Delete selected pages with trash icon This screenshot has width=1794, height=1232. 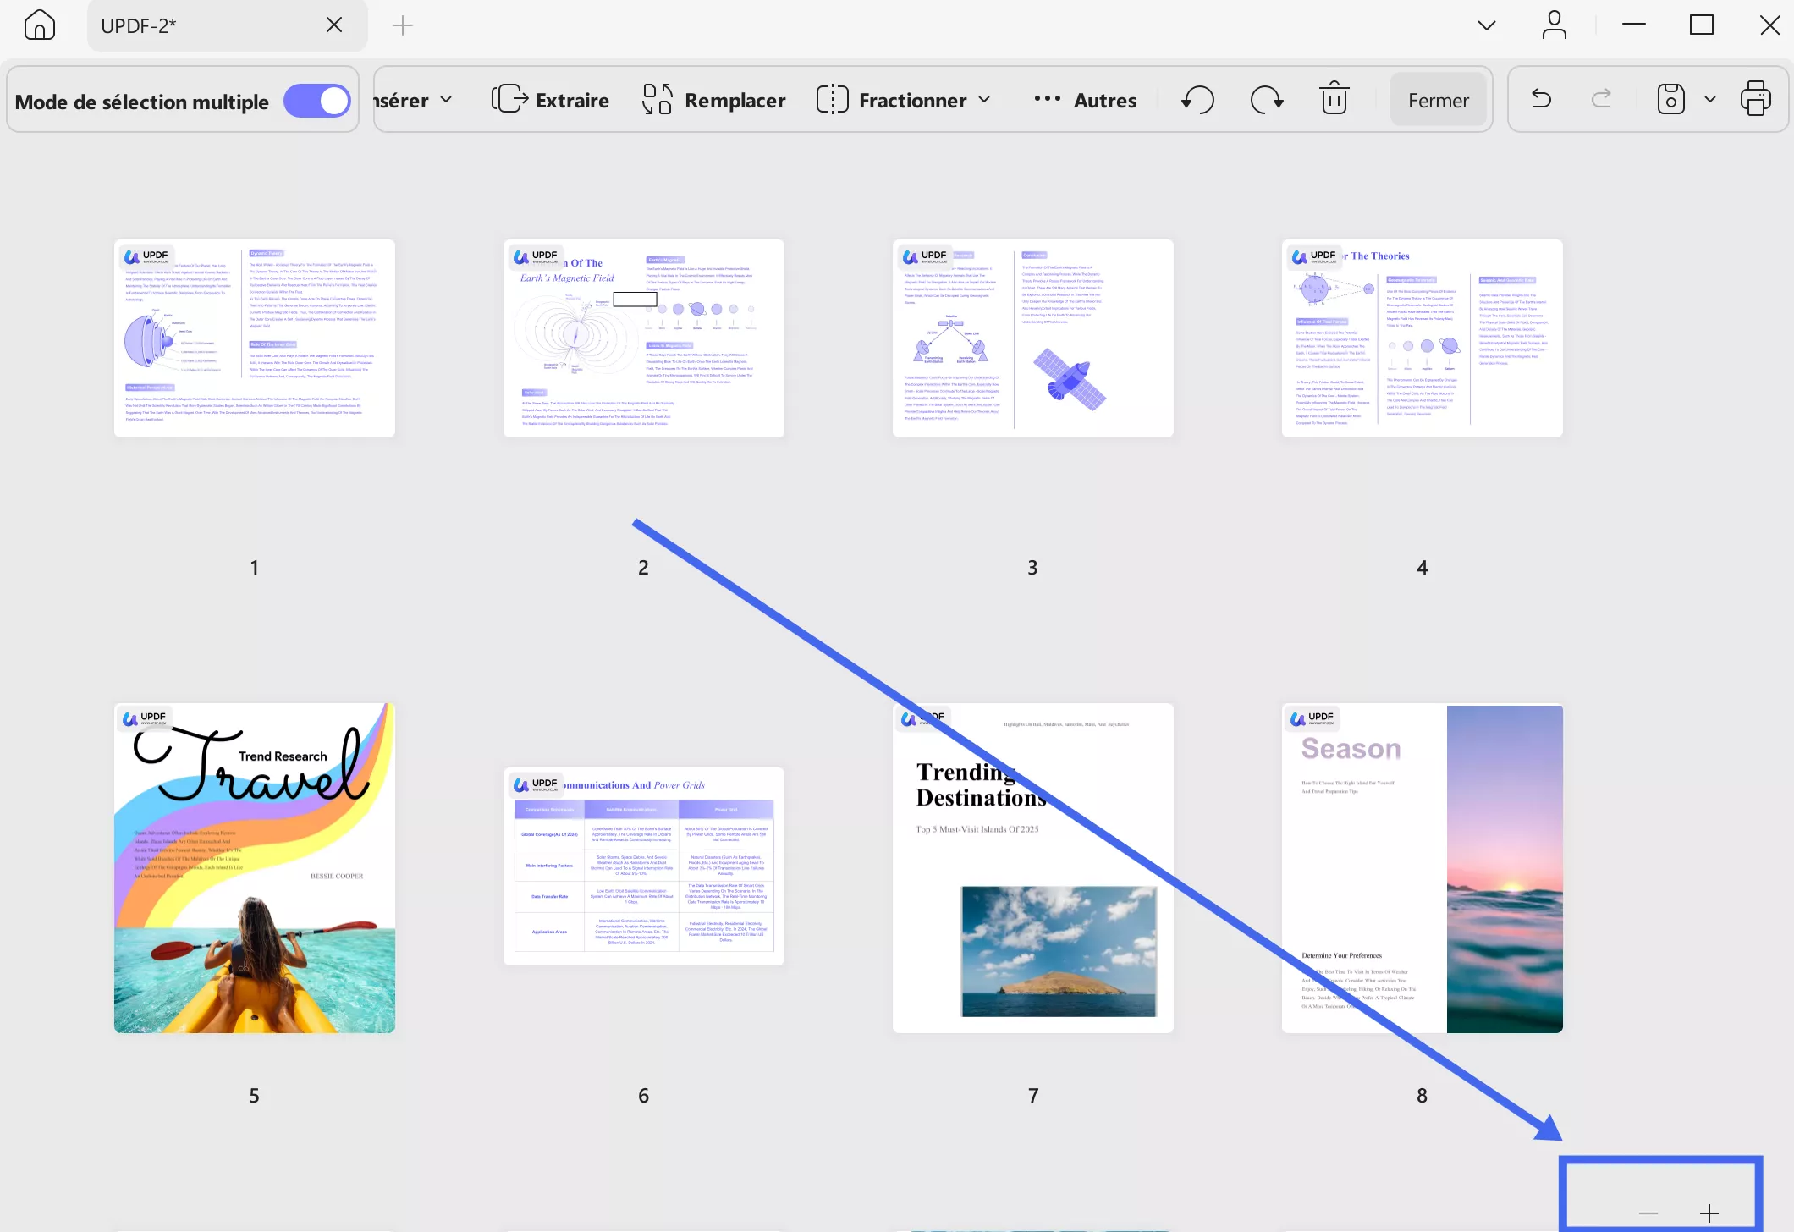coord(1334,99)
